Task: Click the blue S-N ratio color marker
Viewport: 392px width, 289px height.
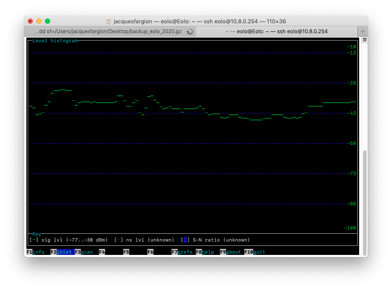Action: pos(185,240)
